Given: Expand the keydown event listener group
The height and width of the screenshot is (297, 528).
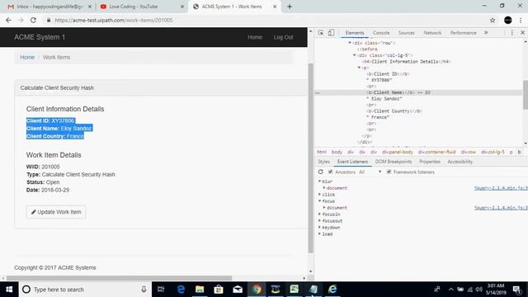Looking at the screenshot, I should (319, 228).
